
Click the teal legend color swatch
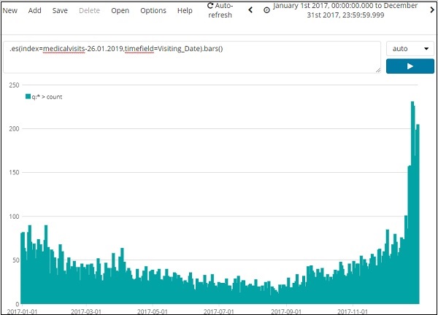click(x=28, y=96)
